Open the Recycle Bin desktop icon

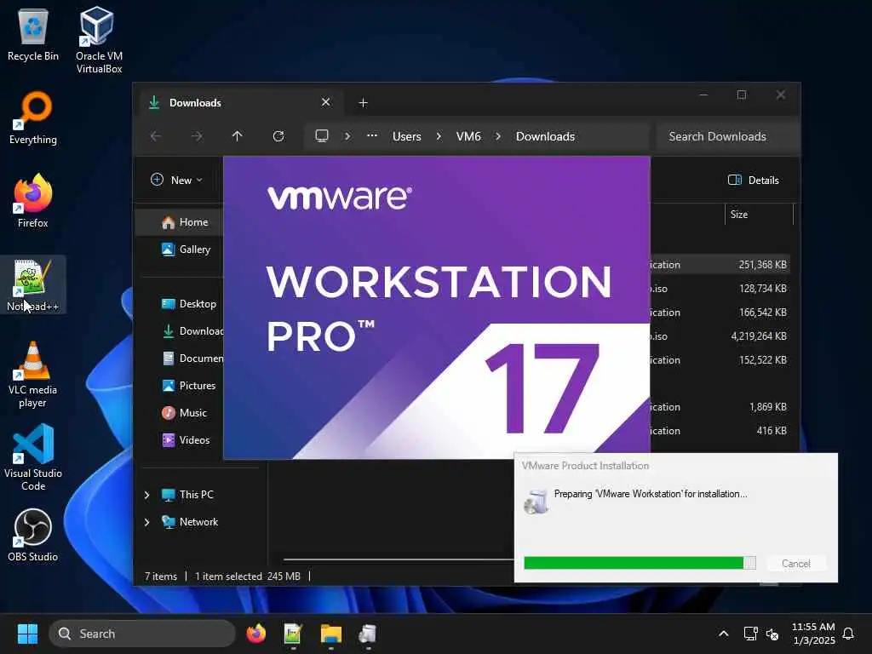click(x=33, y=34)
